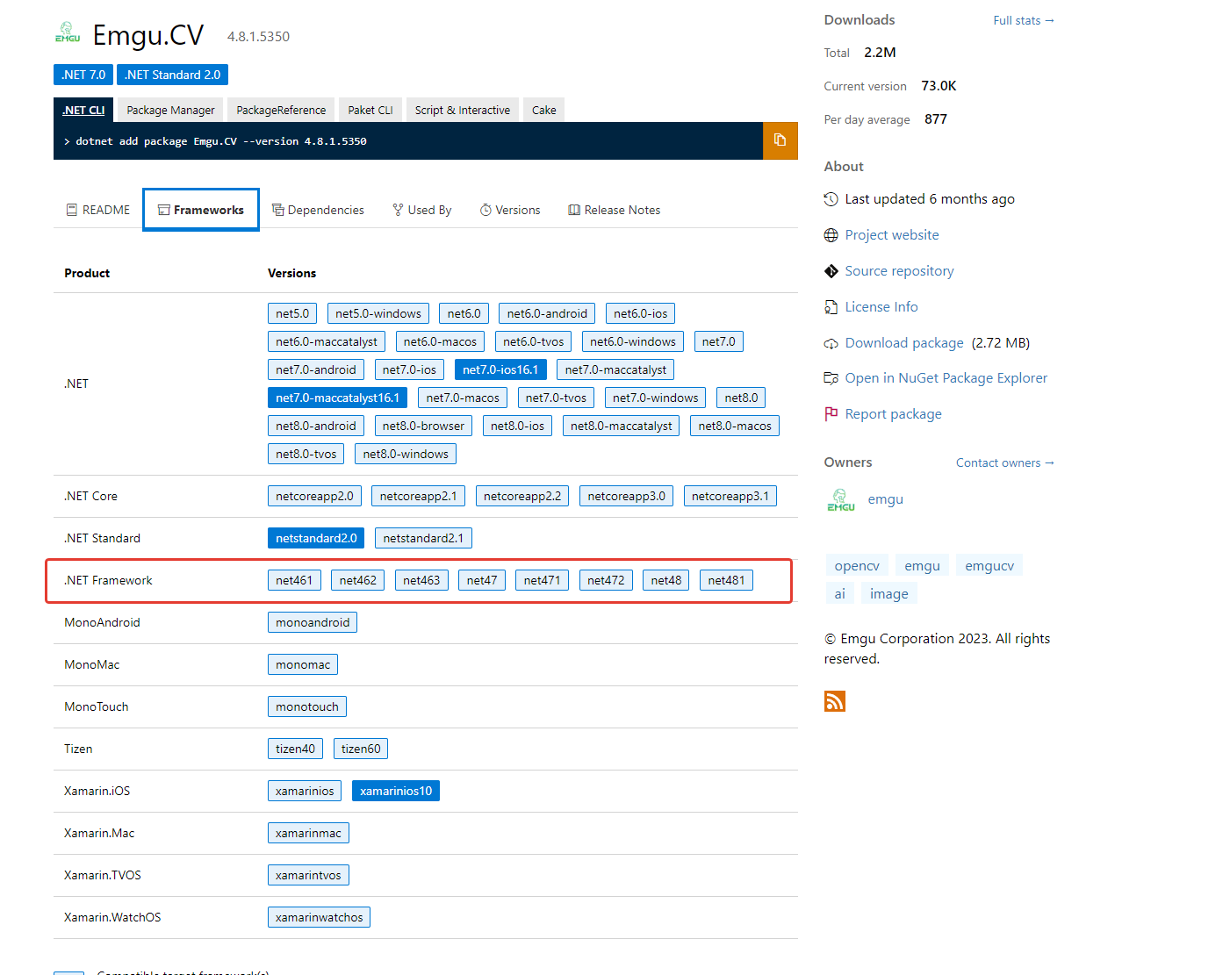Click the net481 framework badge
Viewport: 1230px width, 975px height.
click(726, 580)
